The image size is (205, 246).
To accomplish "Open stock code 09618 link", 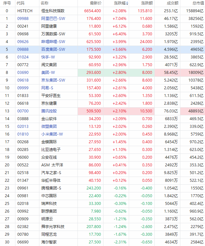I will click(x=23, y=80).
